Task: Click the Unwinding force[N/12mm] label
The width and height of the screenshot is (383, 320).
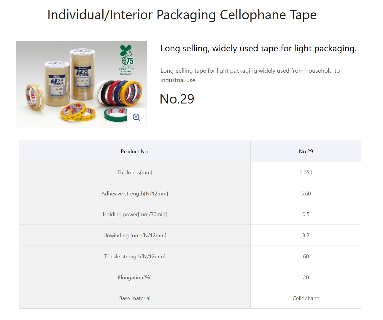Action: click(135, 235)
